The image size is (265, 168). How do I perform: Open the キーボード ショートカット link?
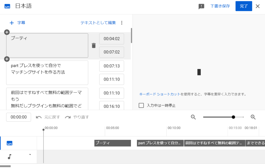tap(159, 94)
